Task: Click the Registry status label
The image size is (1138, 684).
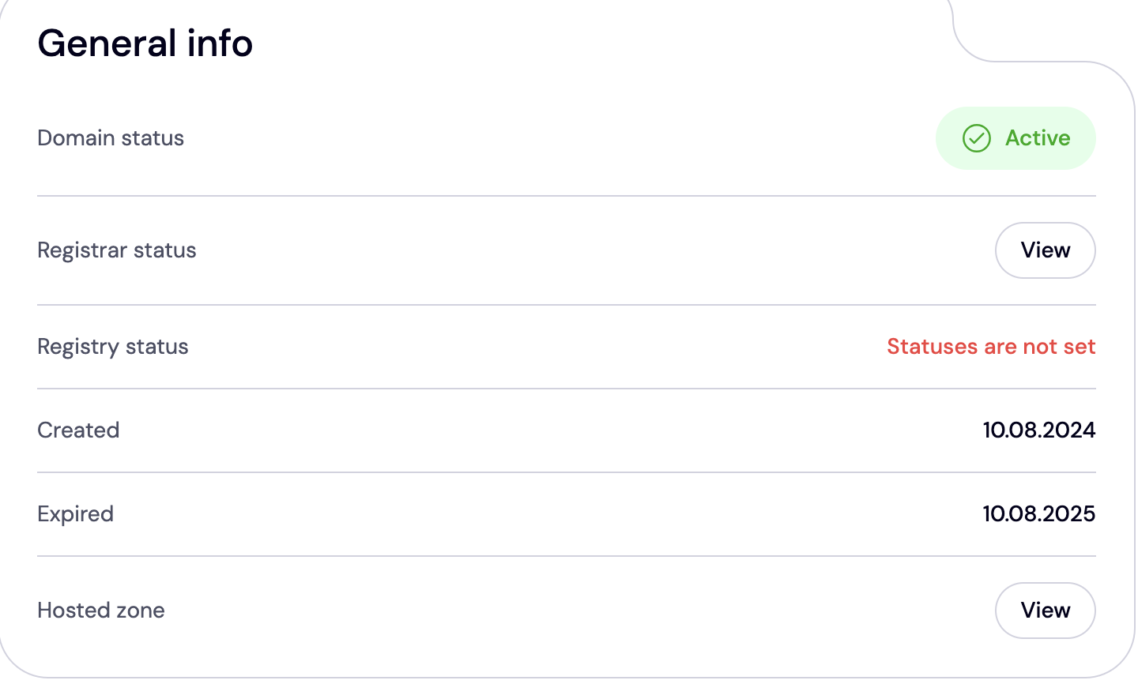Action: pos(113,347)
